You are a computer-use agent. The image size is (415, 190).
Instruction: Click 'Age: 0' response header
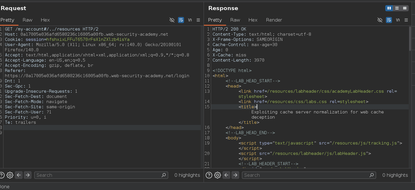pos(220,50)
